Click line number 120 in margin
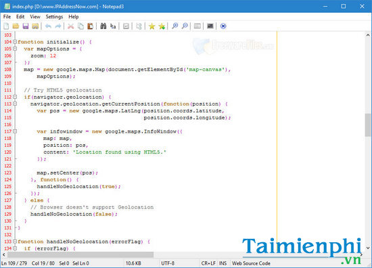The width and height of the screenshot is (372, 268). (x=8, y=152)
